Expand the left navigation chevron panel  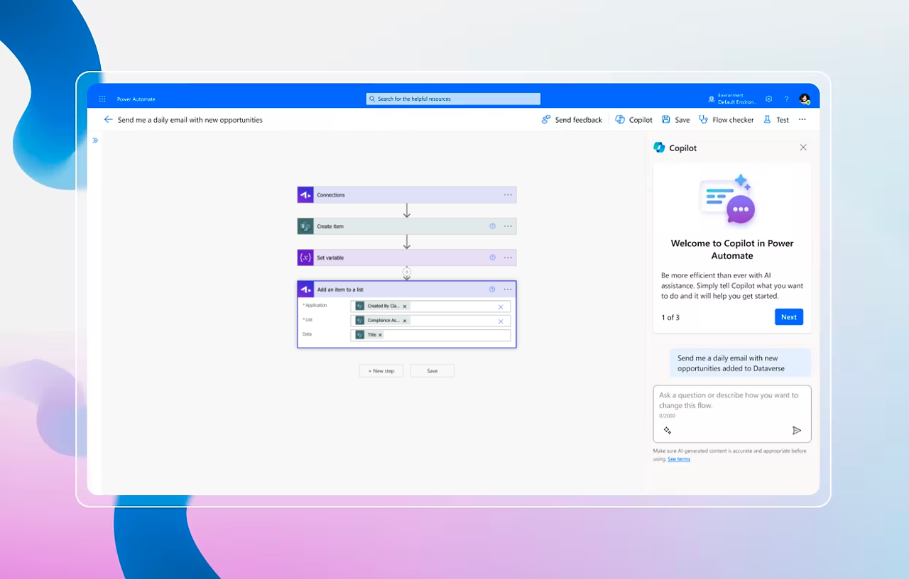[95, 140]
